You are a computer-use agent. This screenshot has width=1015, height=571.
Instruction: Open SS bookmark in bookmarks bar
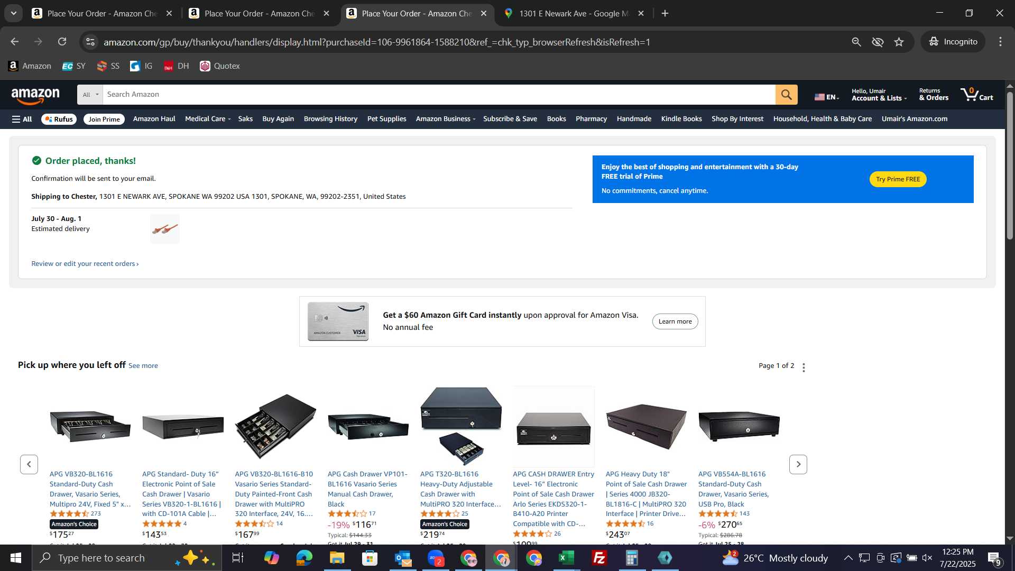(108, 66)
